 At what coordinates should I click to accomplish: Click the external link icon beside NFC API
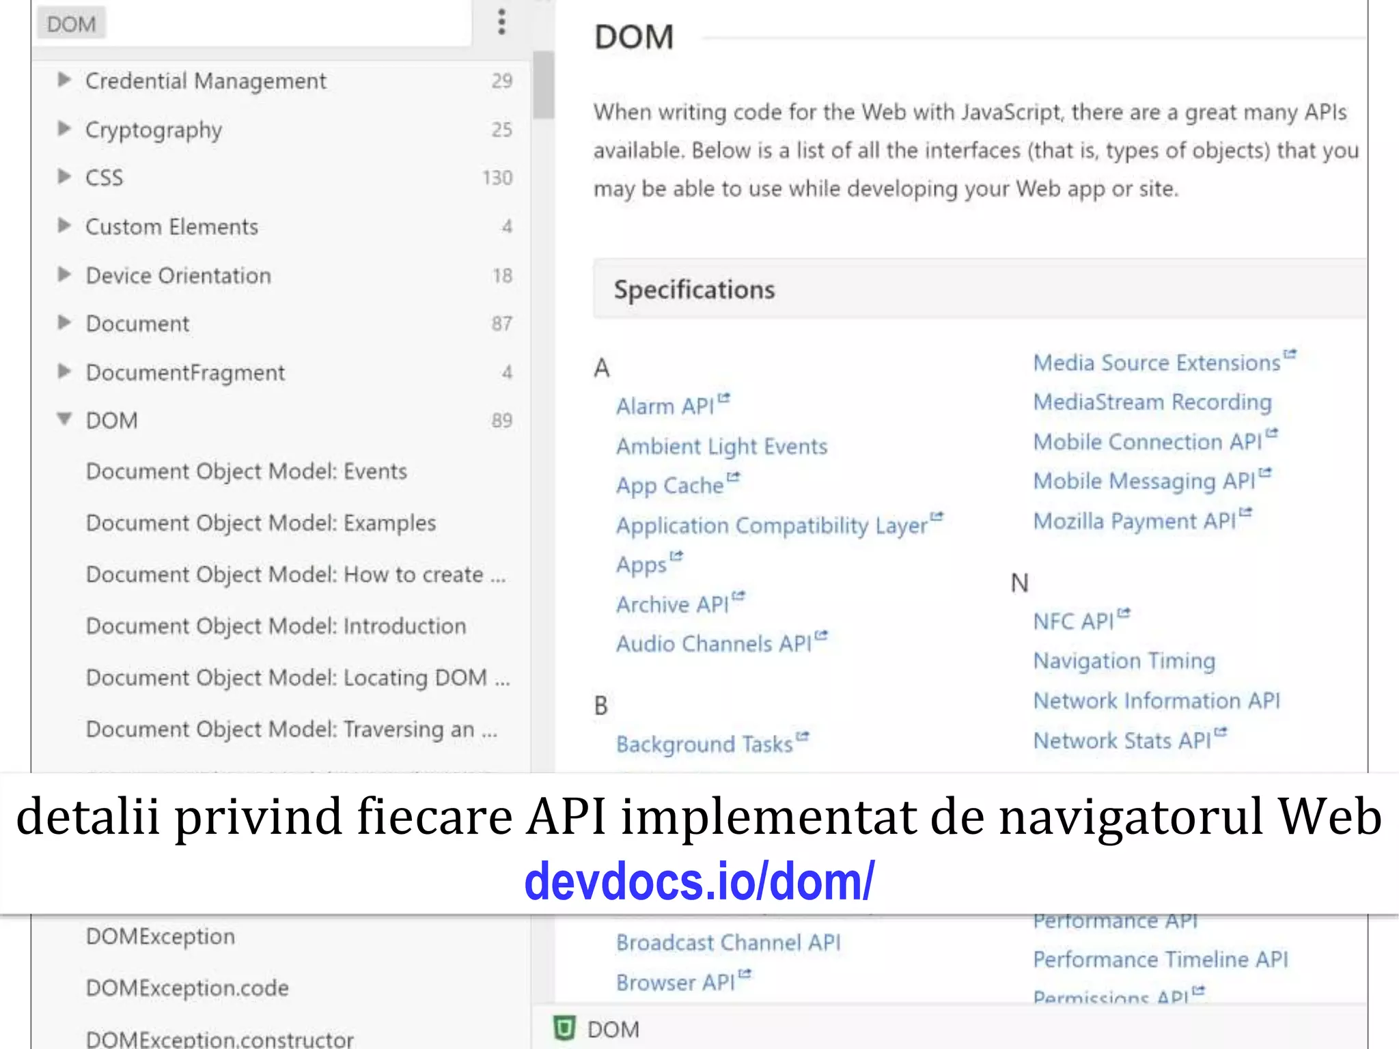pyautogui.click(x=1124, y=613)
